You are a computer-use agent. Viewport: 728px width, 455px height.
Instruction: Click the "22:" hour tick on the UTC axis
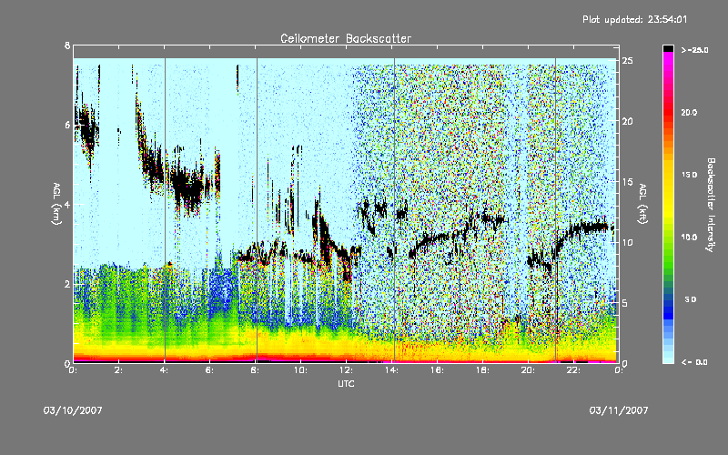click(x=573, y=370)
